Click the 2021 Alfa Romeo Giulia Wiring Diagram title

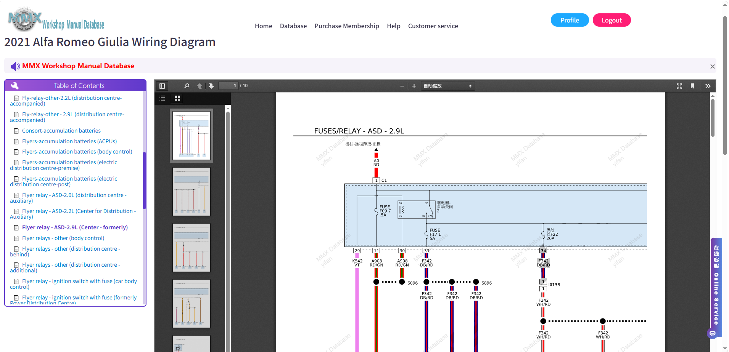pyautogui.click(x=110, y=42)
